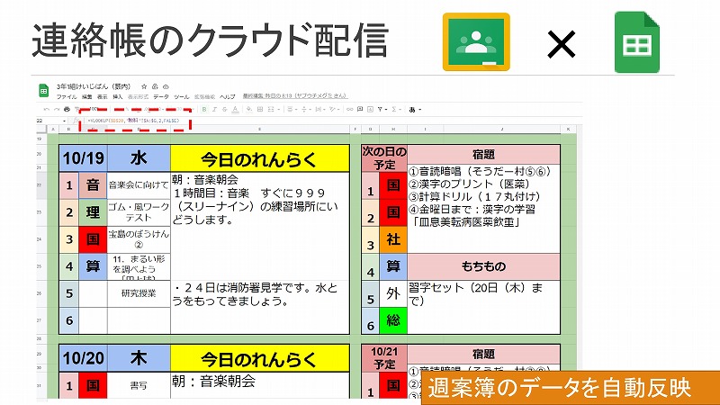
Task: Open the Functions sigma dropdown
Action: coord(397,109)
